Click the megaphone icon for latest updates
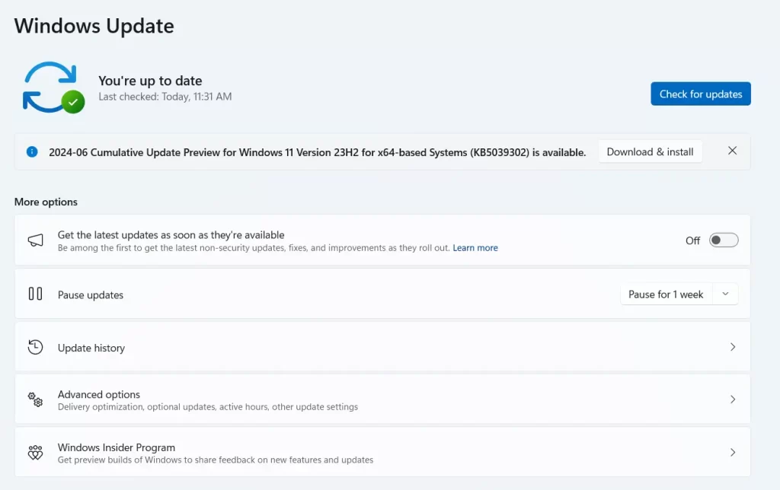 pos(35,240)
